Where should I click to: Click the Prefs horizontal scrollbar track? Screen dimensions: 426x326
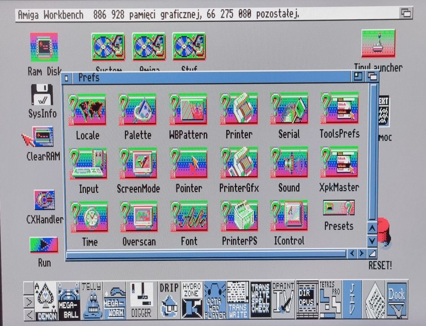207,254
